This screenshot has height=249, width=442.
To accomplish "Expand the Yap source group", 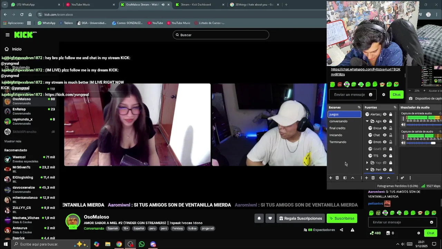I will [x=367, y=163].
